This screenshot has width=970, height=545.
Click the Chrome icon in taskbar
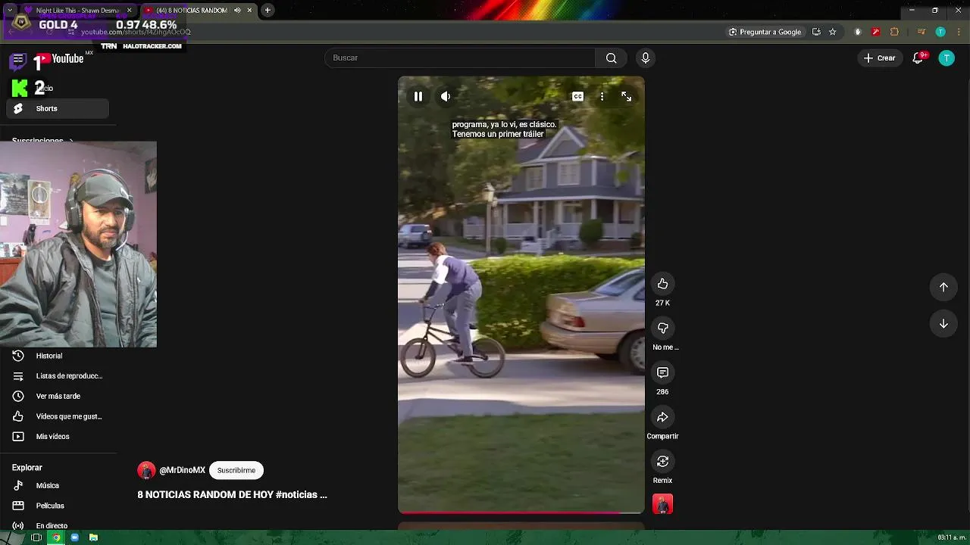[55, 537]
